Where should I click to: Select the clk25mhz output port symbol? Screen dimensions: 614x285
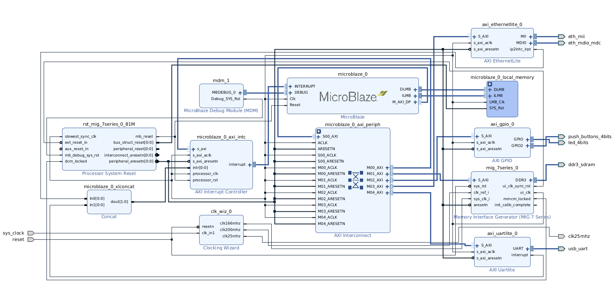pos(561,236)
